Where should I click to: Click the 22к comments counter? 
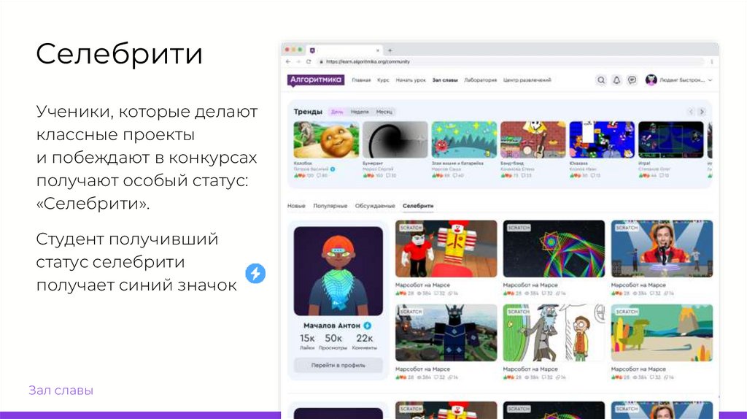click(x=365, y=338)
